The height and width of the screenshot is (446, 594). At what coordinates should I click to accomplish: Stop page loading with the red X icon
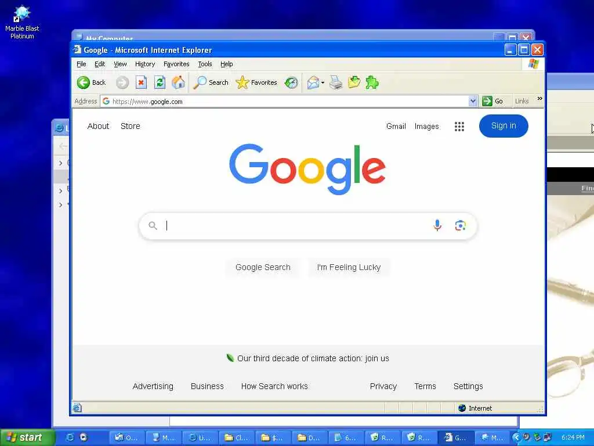pos(141,82)
